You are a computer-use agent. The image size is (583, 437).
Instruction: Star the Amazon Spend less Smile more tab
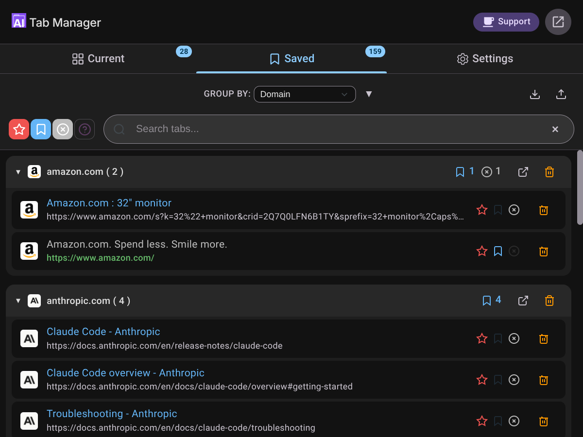pyautogui.click(x=482, y=251)
